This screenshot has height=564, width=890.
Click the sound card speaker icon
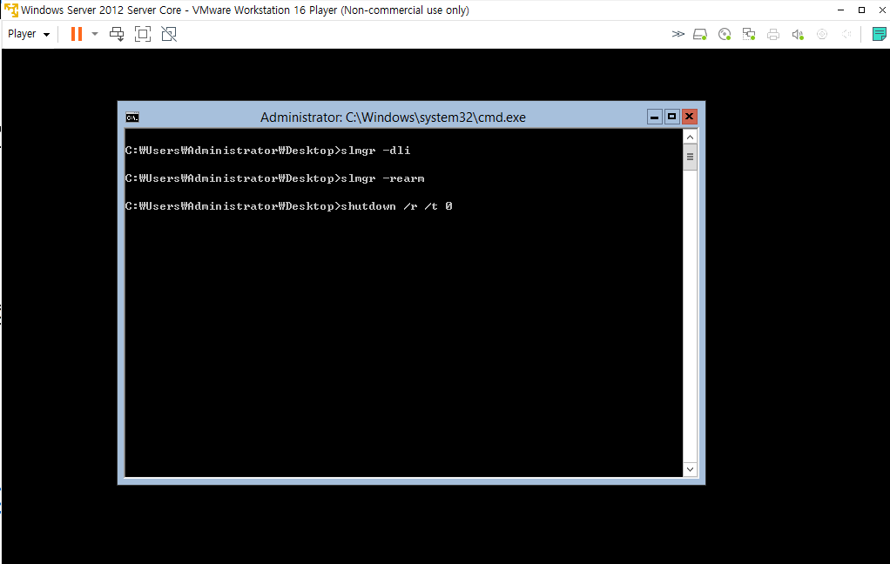798,35
